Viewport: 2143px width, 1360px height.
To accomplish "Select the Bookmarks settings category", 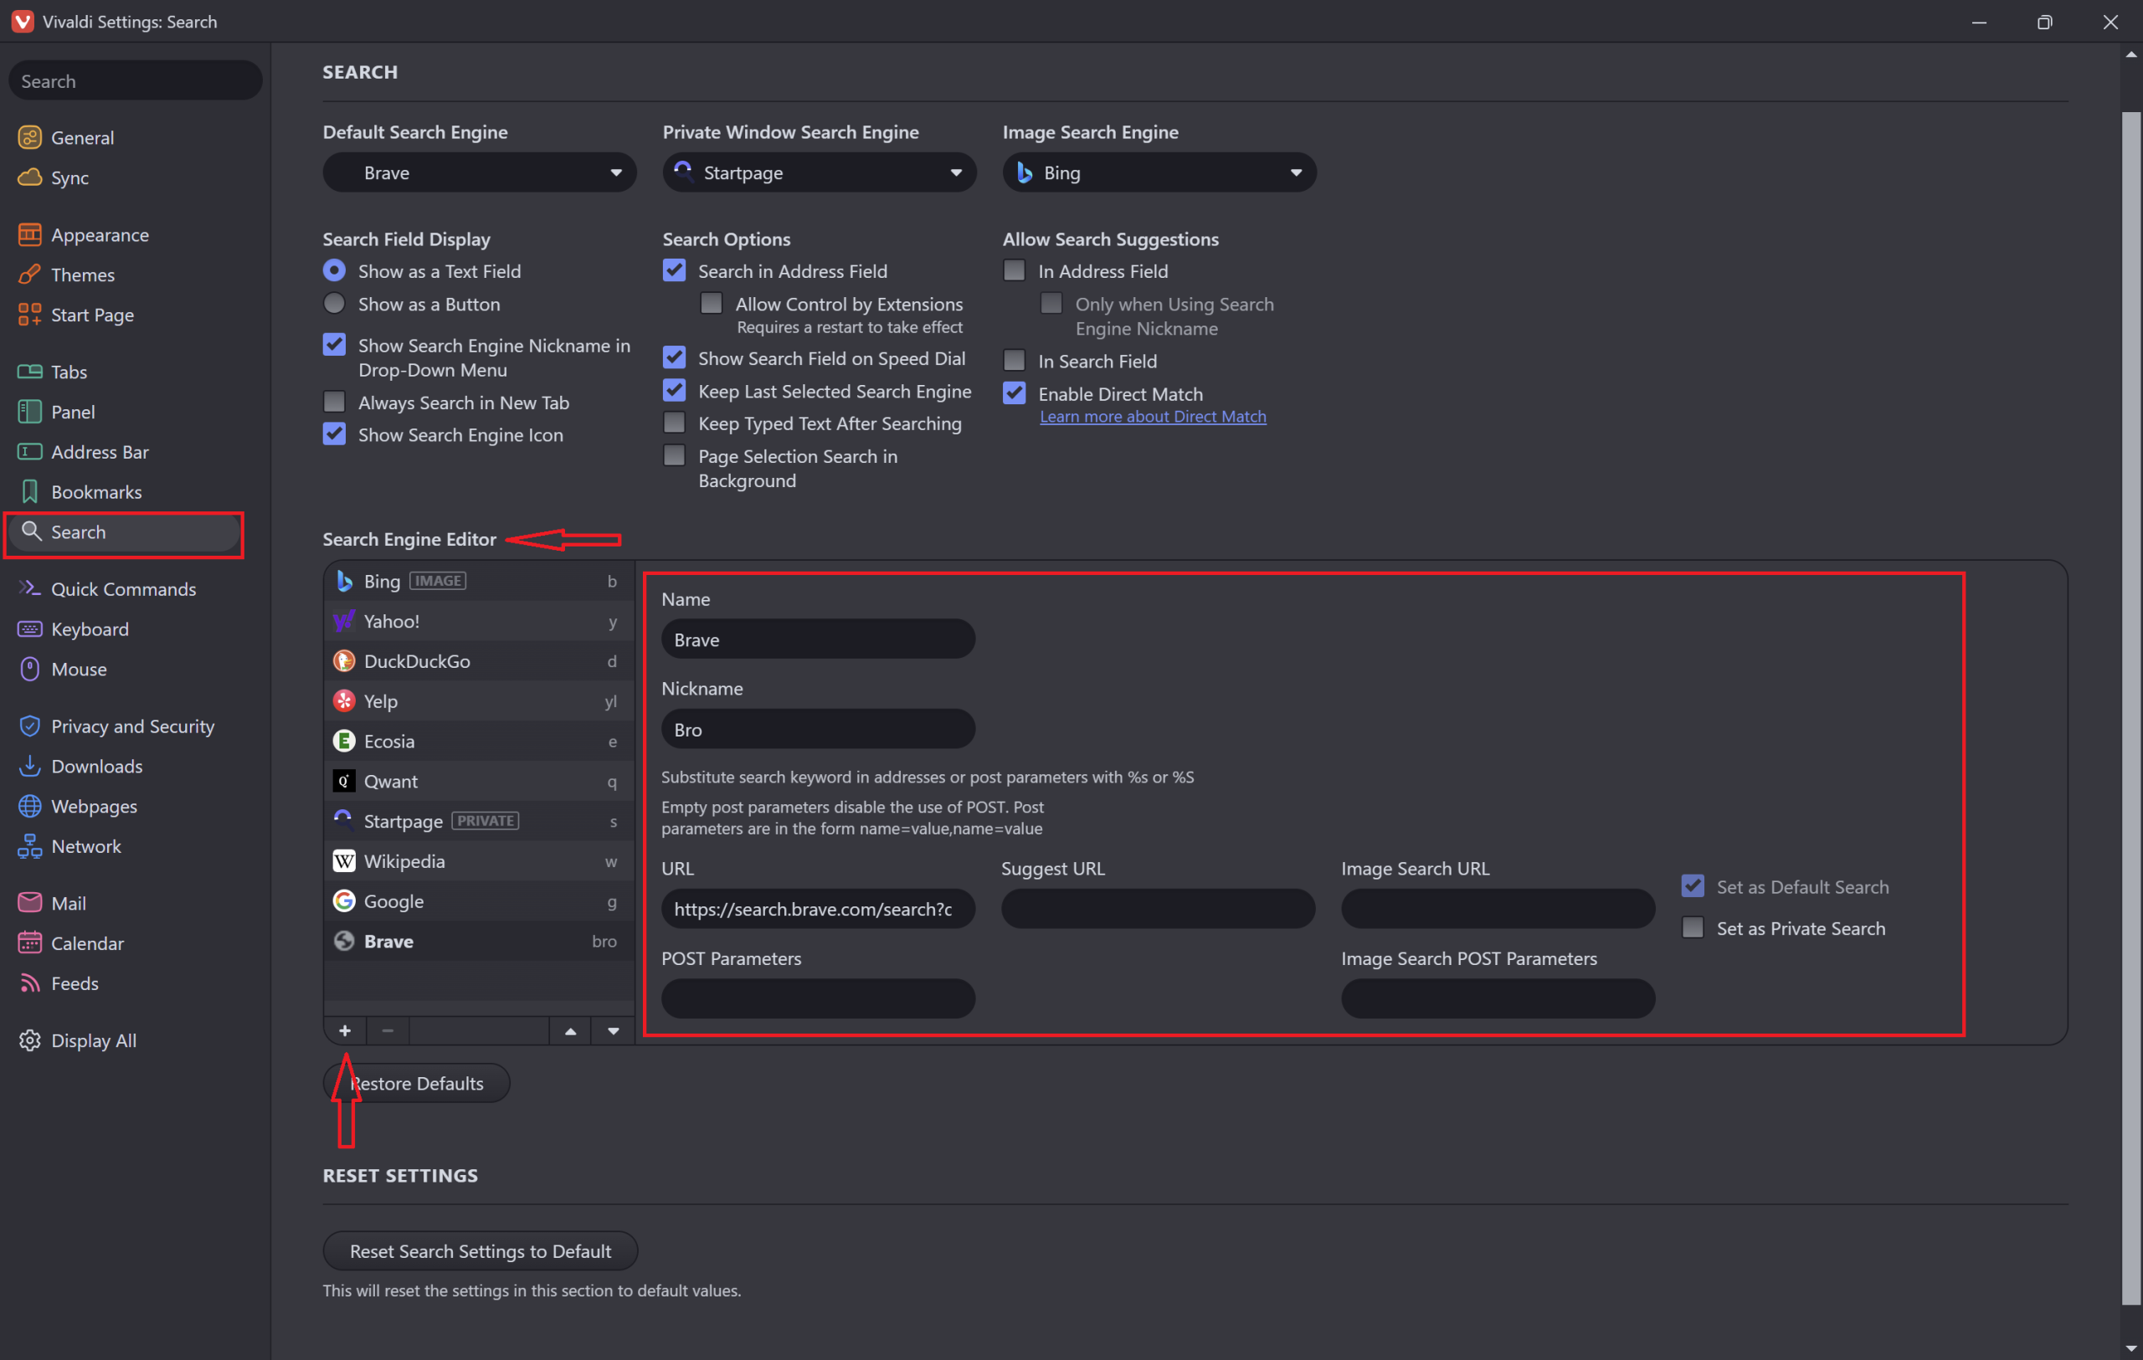I will coord(96,491).
